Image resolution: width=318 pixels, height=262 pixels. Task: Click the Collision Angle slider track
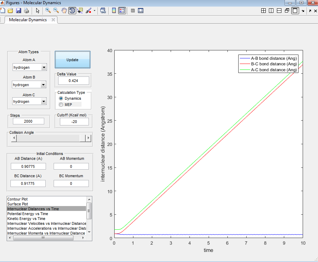pyautogui.click(x=49, y=138)
